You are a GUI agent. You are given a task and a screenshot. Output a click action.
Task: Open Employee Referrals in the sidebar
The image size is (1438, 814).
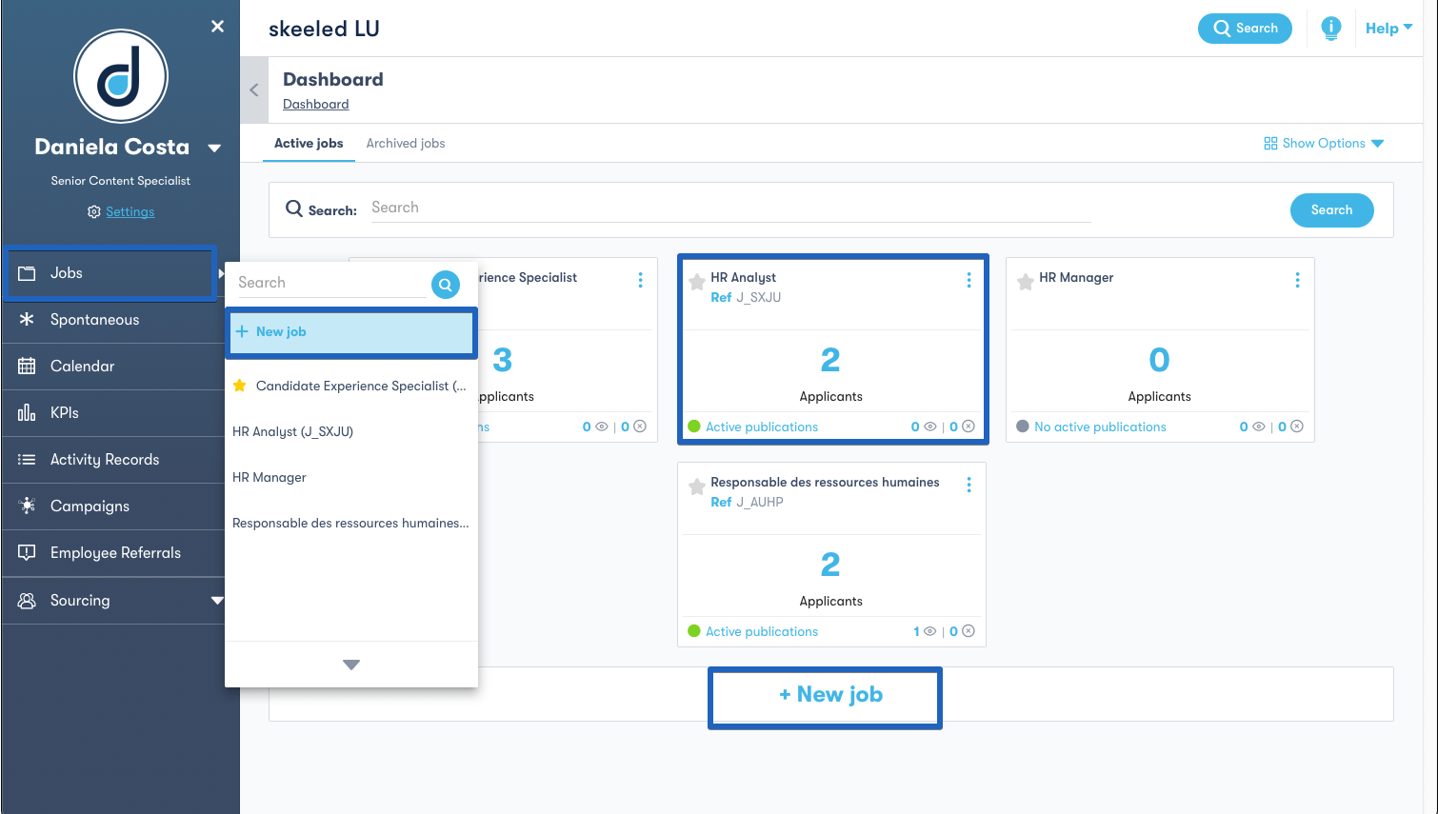[x=112, y=553]
